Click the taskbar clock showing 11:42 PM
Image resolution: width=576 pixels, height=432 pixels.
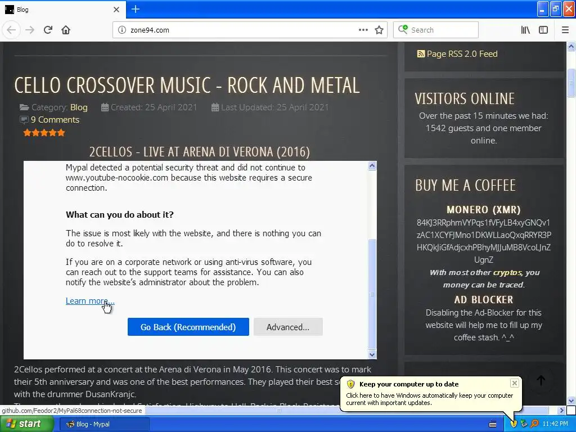point(555,424)
